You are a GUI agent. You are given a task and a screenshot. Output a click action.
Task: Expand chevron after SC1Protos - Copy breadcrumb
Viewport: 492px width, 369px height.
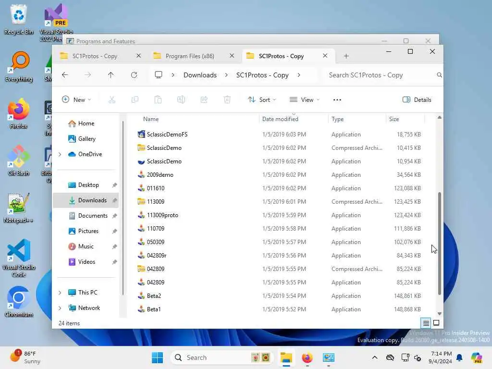pos(299,75)
